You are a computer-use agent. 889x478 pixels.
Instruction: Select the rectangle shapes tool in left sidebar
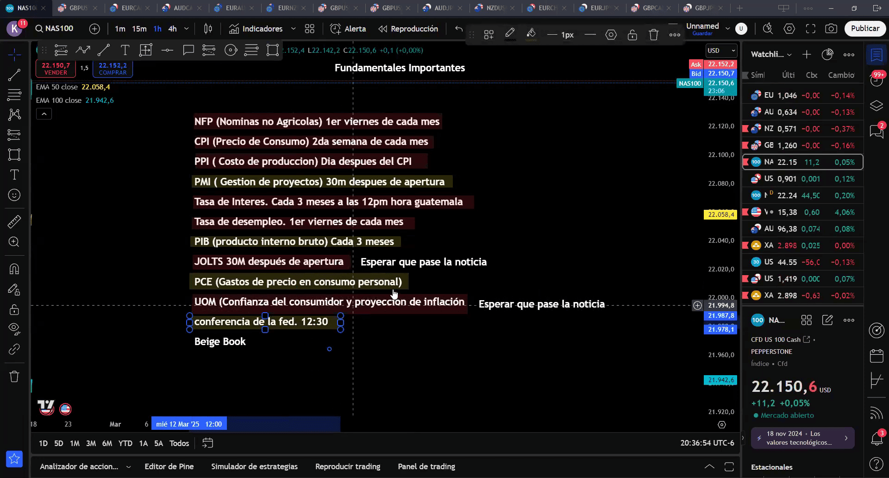coord(14,155)
